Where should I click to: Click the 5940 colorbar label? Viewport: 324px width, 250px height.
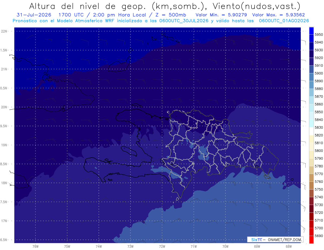click(x=319, y=42)
